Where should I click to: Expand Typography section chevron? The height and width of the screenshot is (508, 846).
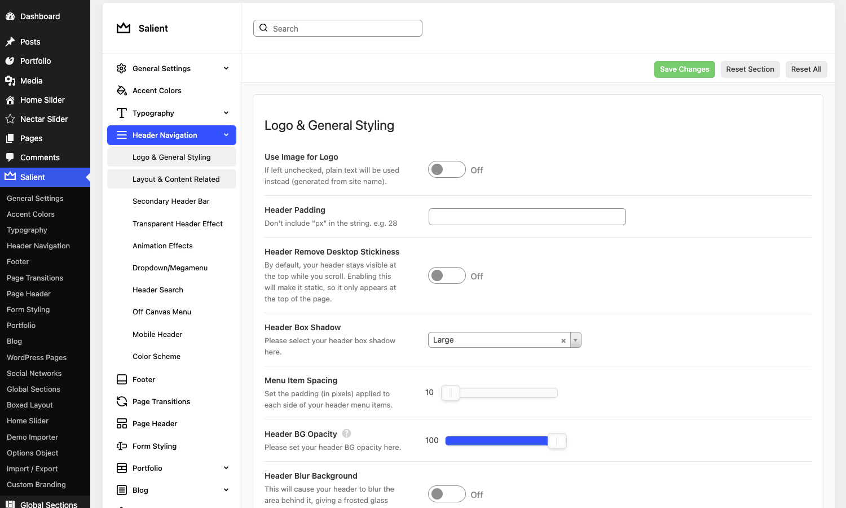point(226,113)
